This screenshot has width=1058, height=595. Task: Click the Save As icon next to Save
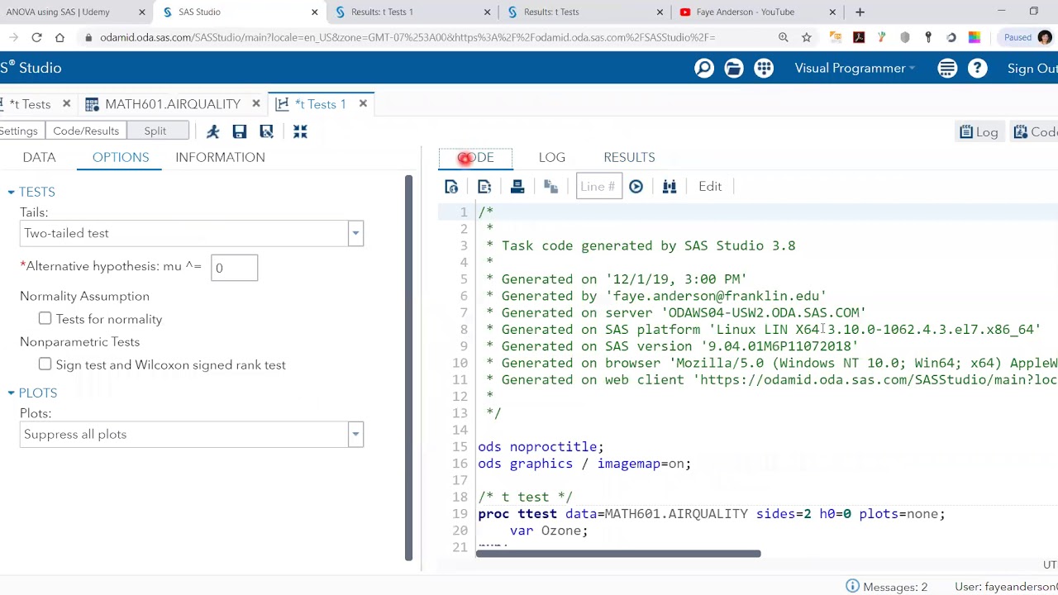tap(266, 131)
